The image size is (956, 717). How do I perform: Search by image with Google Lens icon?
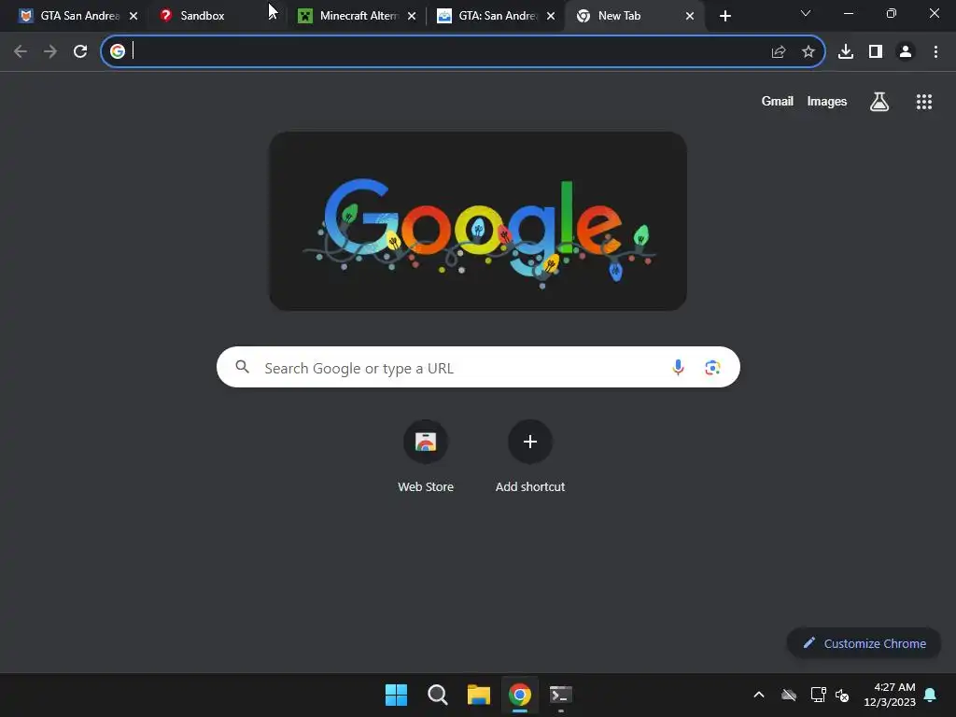(712, 367)
